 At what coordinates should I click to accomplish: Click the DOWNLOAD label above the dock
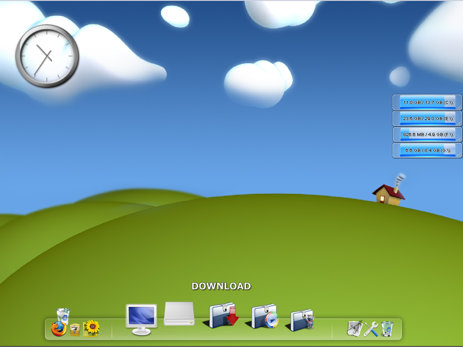pyautogui.click(x=222, y=286)
